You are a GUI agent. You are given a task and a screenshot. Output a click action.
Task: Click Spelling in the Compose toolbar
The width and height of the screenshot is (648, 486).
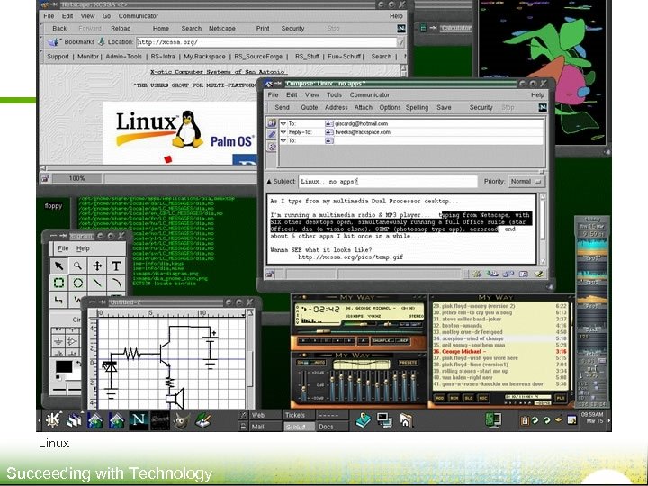pyautogui.click(x=417, y=107)
